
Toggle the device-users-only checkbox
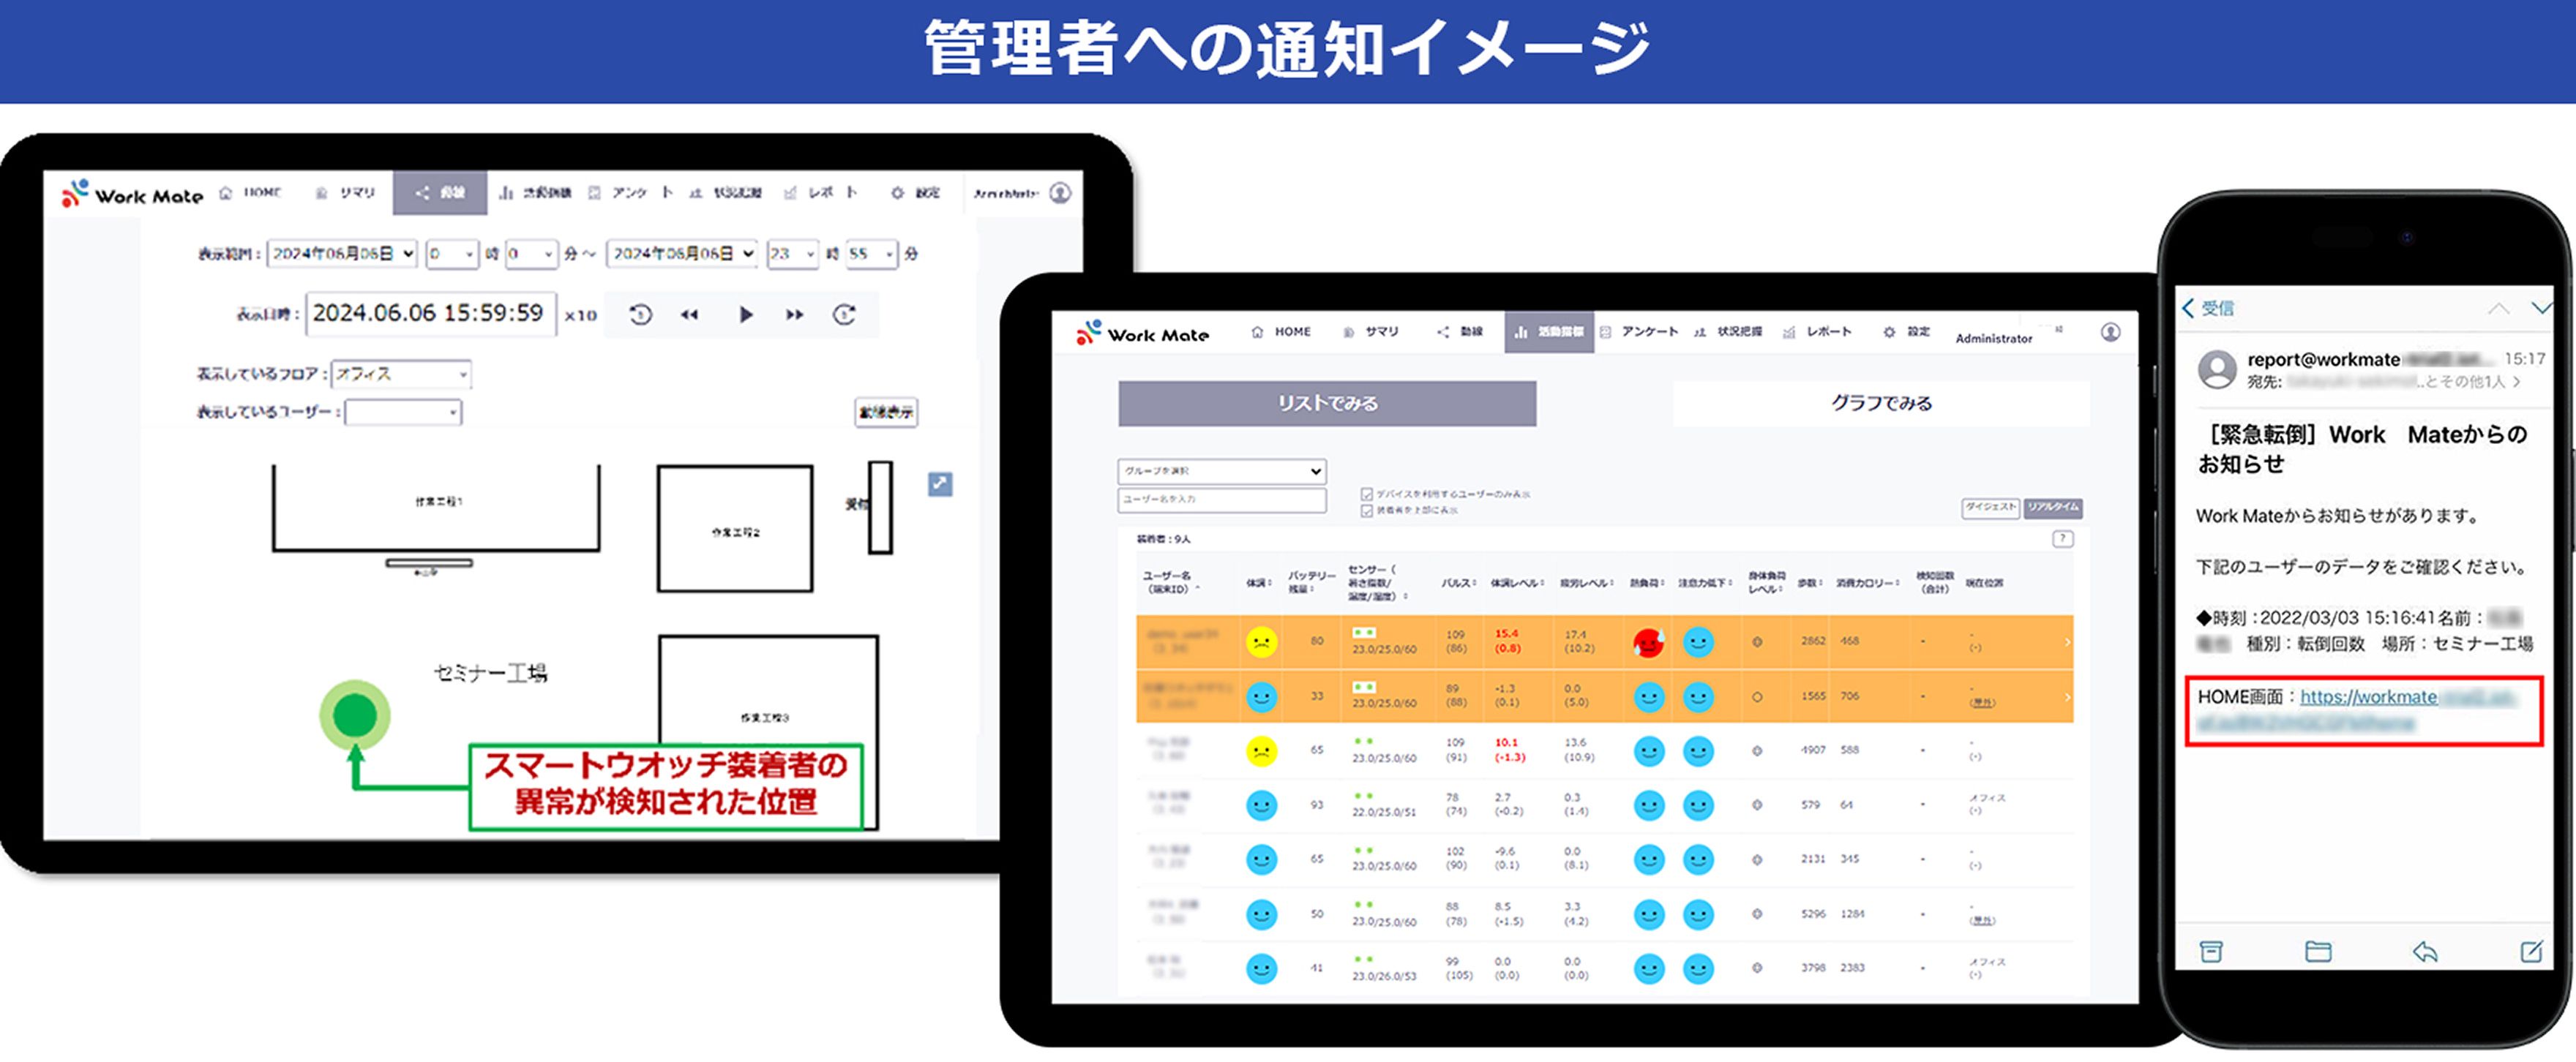pyautogui.click(x=1366, y=494)
